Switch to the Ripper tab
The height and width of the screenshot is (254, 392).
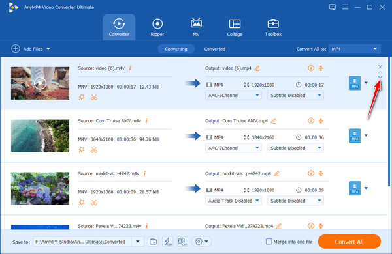click(157, 27)
